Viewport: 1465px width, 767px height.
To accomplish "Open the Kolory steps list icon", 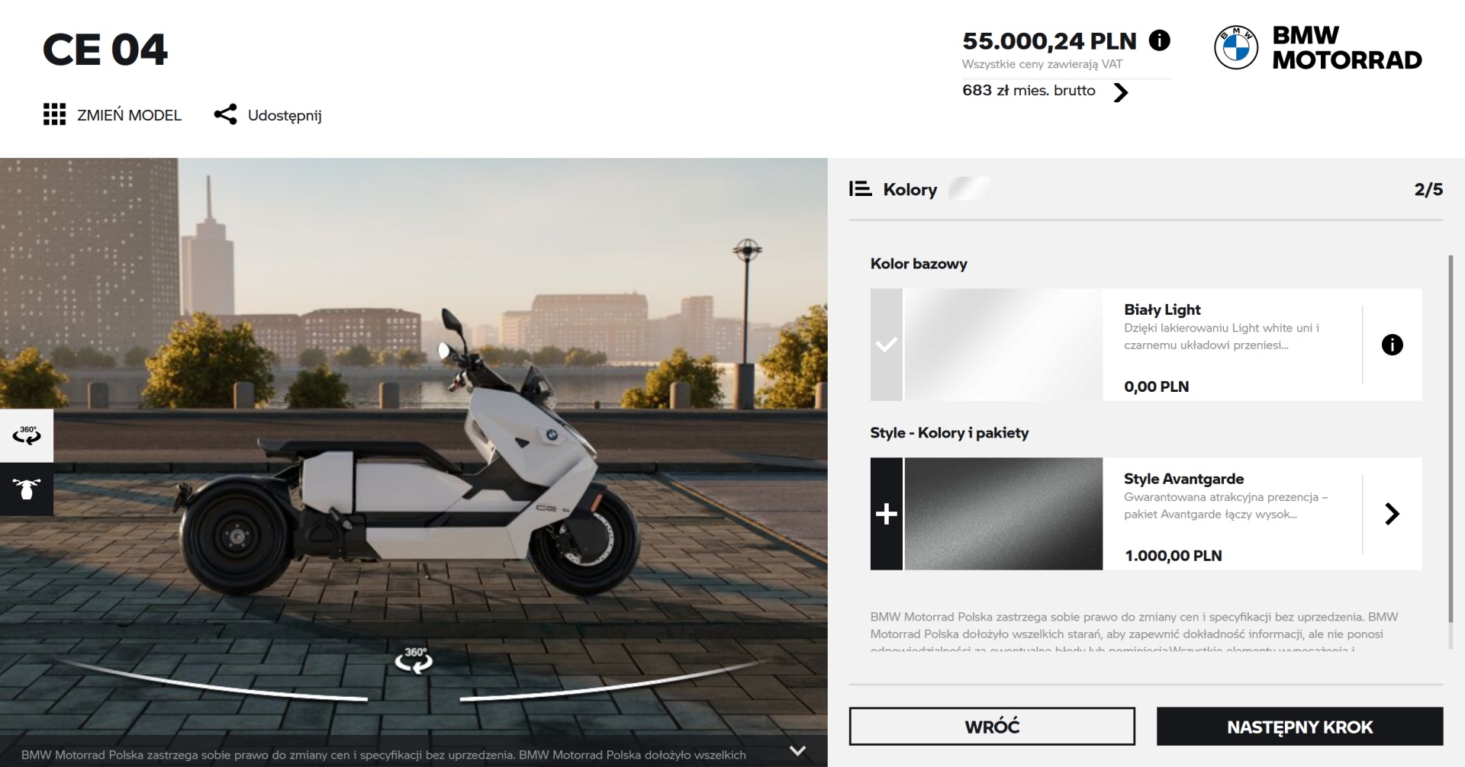I will click(860, 188).
